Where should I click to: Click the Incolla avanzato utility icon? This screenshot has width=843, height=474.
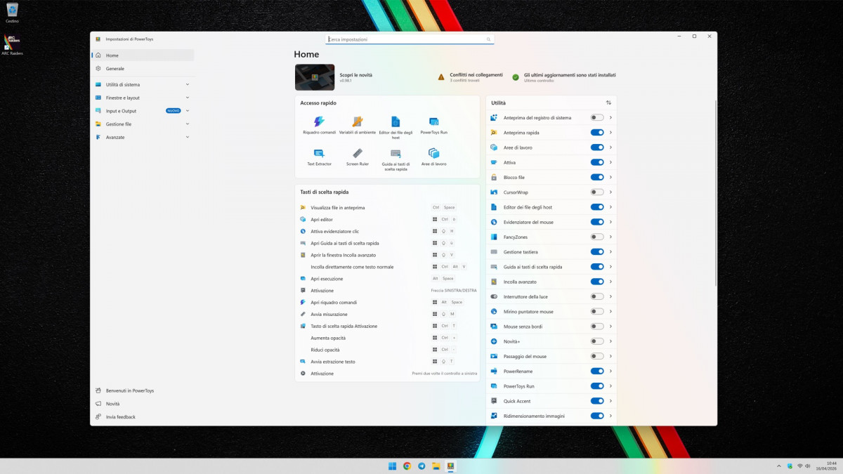click(x=495, y=282)
